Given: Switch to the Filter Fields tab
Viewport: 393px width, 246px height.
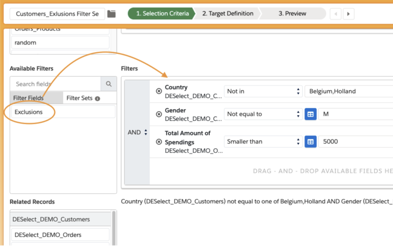Looking at the screenshot, I should pyautogui.click(x=29, y=98).
